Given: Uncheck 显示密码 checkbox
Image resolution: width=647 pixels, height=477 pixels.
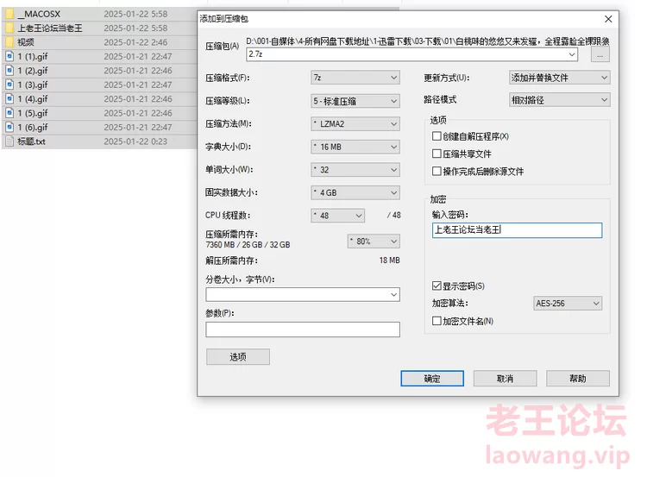Looking at the screenshot, I should (437, 286).
